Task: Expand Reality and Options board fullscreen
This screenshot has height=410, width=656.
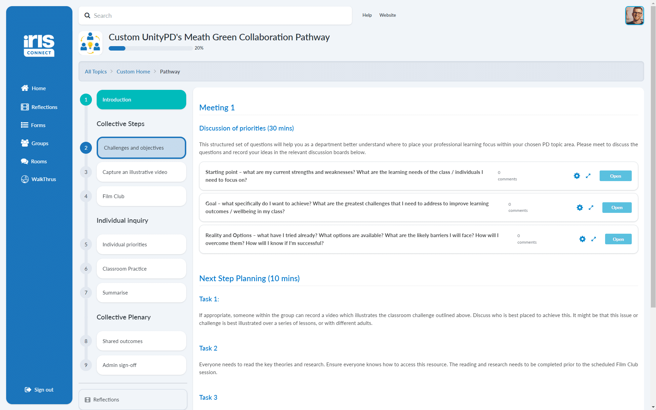Action: [594, 239]
